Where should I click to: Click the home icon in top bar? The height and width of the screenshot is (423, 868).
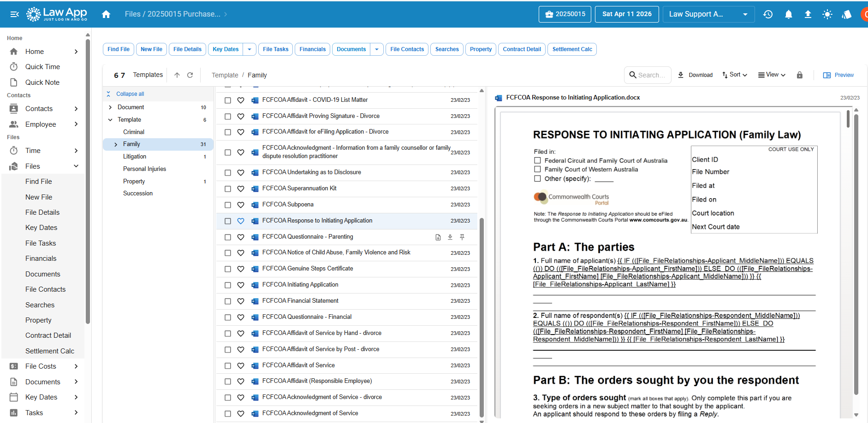(x=106, y=14)
